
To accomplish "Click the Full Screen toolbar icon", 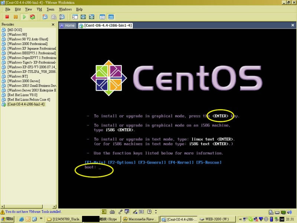I will pos(92,17).
